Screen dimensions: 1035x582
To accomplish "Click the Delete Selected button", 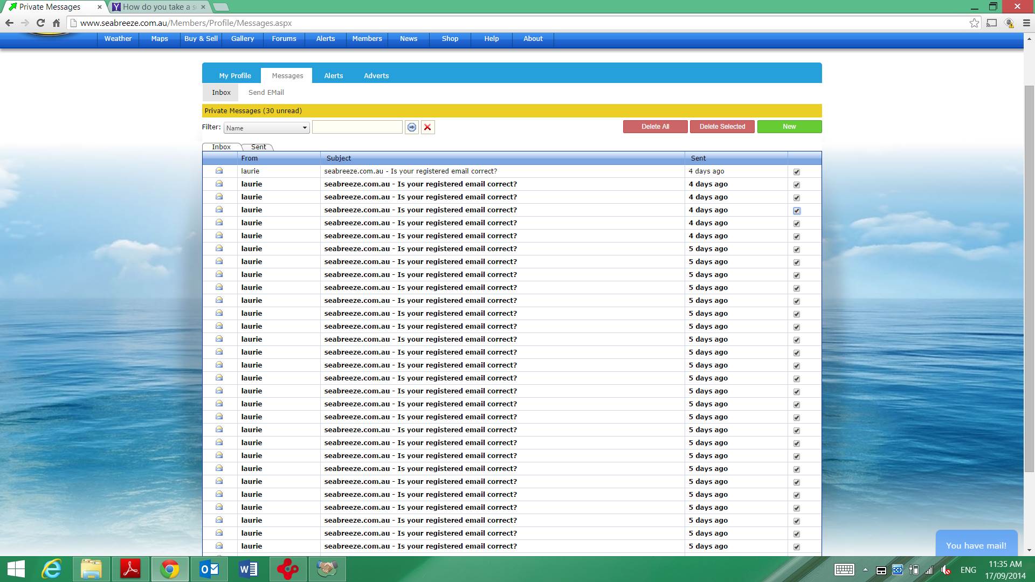I will click(722, 127).
